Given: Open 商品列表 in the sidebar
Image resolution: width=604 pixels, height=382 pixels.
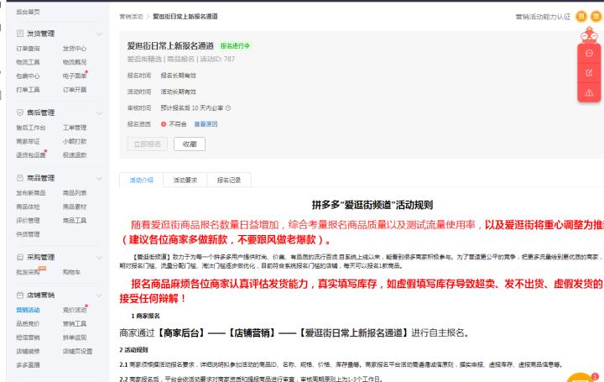Looking at the screenshot, I should (x=75, y=193).
